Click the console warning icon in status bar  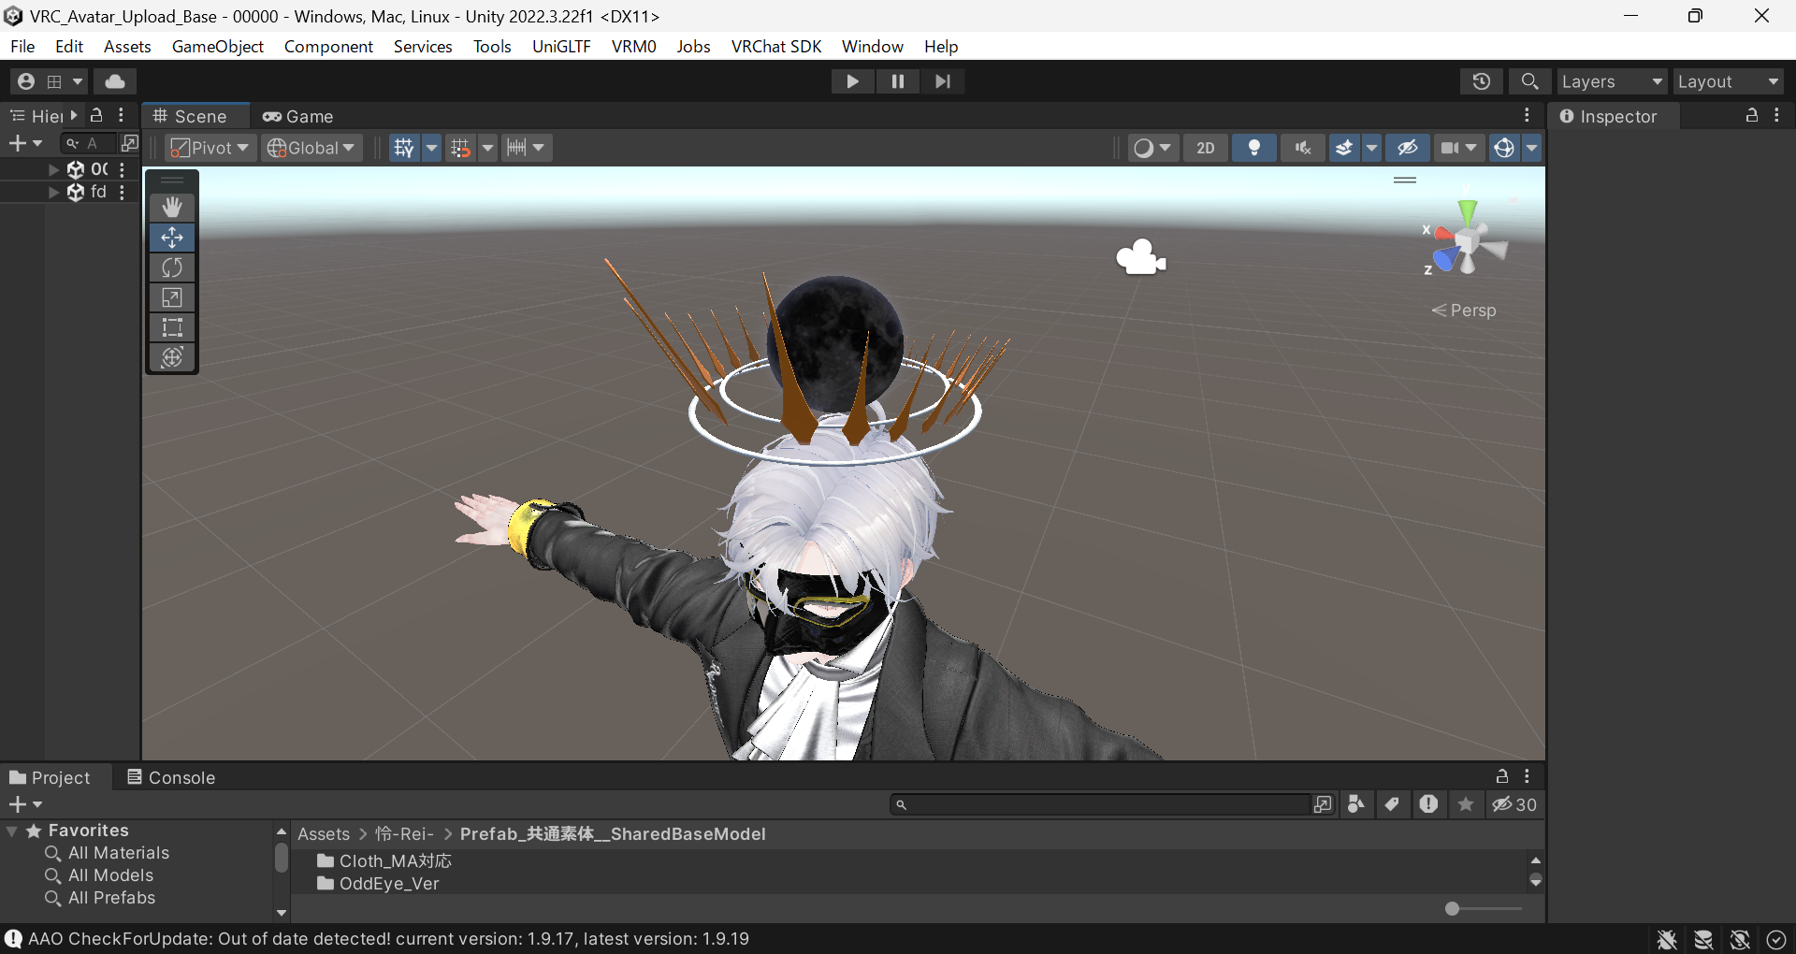point(13,939)
